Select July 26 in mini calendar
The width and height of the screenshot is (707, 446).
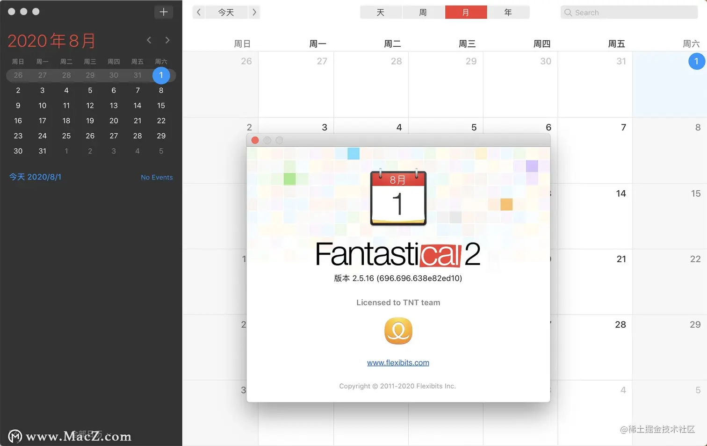tap(18, 75)
